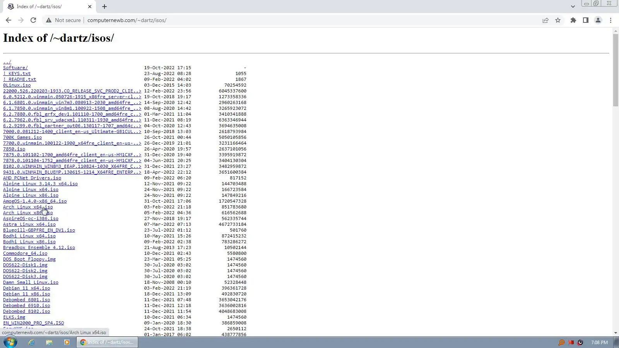The width and height of the screenshot is (619, 348).
Task: Click the red flag tray icon
Action: click(571, 342)
